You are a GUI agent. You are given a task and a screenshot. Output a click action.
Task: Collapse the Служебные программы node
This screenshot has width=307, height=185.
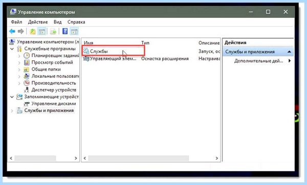pyautogui.click(x=12, y=49)
